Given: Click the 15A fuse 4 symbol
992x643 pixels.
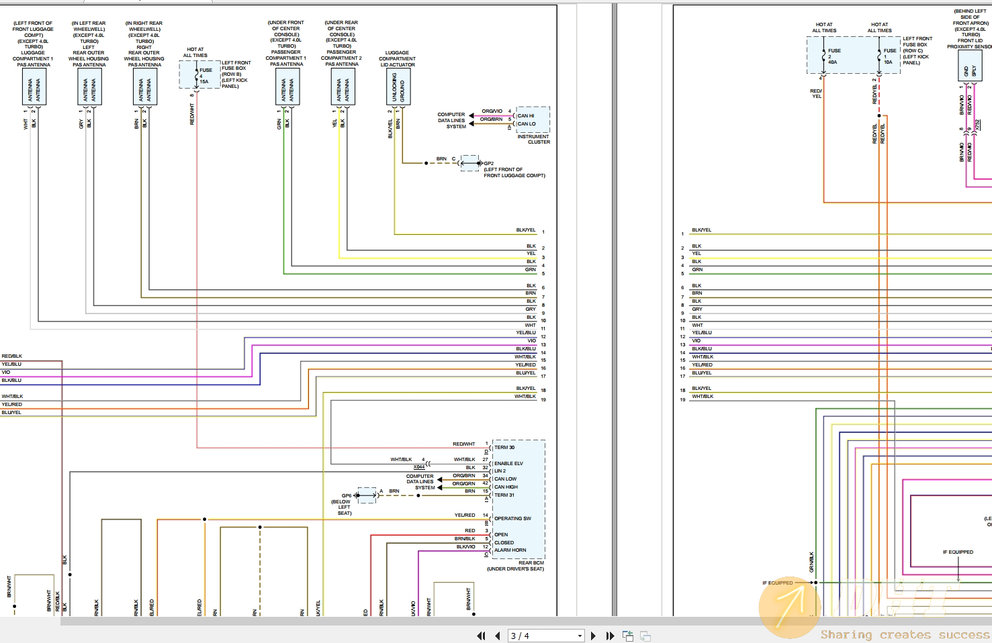Looking at the screenshot, I should (196, 74).
